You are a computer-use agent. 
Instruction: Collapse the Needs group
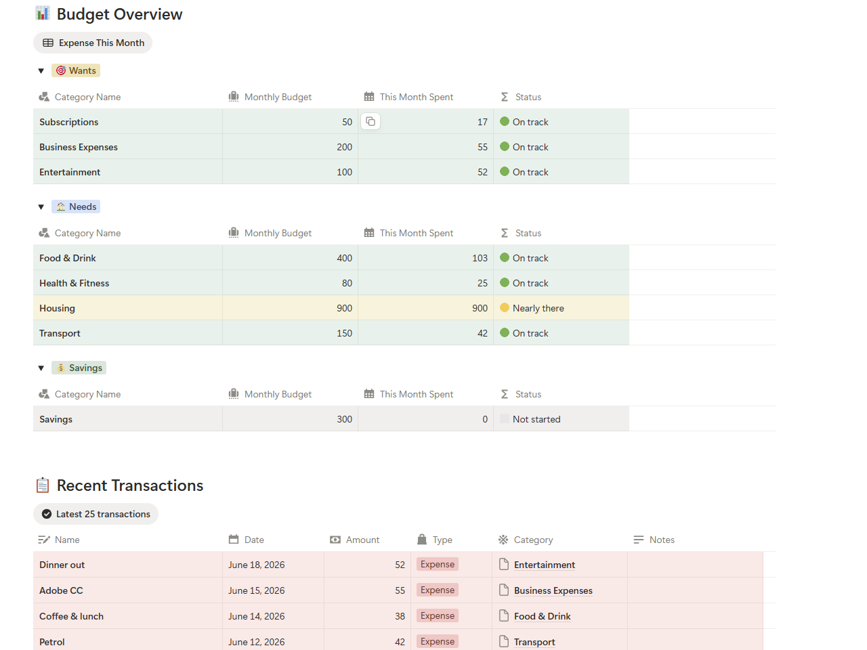(41, 207)
